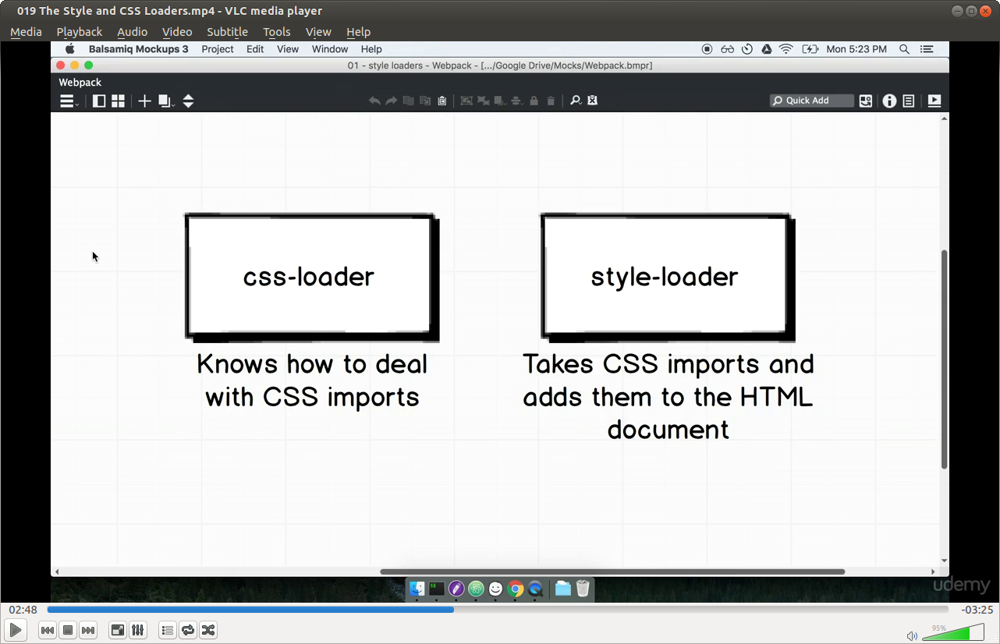The width and height of the screenshot is (1000, 644).
Task: Open the UI Library panel
Action: click(865, 101)
